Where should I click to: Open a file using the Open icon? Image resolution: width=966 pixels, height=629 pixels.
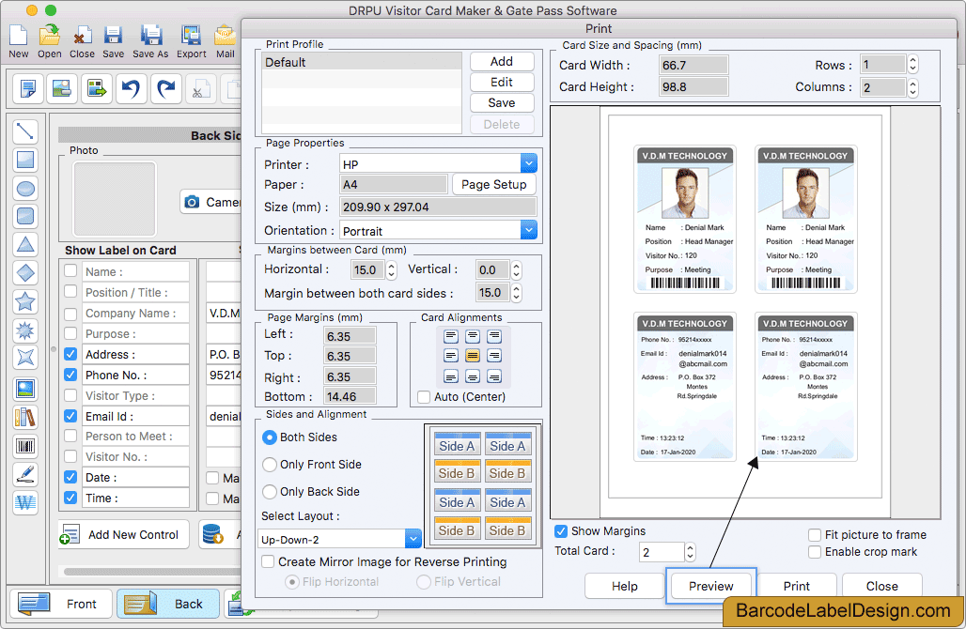pos(49,36)
